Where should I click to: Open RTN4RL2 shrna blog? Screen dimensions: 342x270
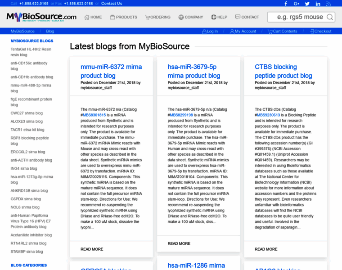pos(28,243)
